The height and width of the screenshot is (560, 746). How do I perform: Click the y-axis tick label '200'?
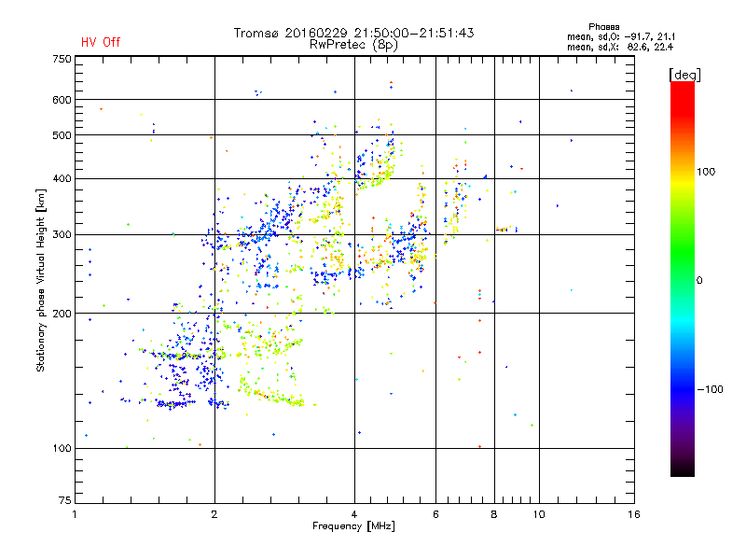(62, 314)
